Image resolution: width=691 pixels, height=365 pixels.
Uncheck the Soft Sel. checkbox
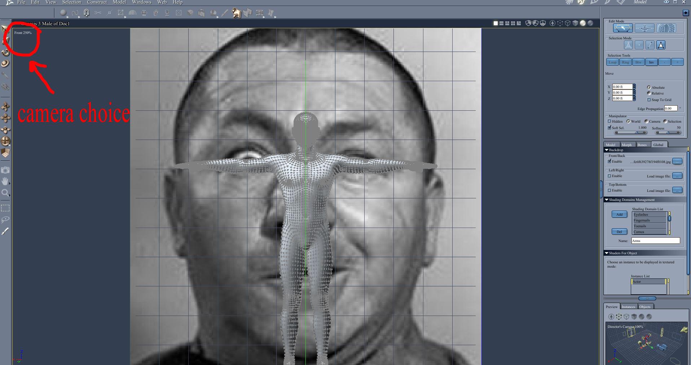(609, 127)
